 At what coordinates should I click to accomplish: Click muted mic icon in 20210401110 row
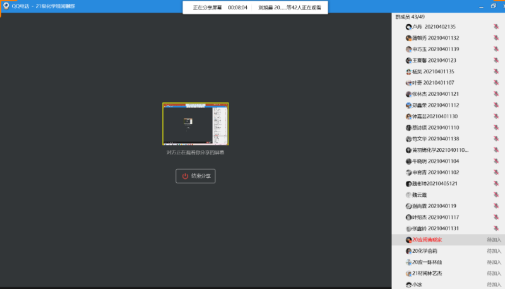click(x=496, y=127)
